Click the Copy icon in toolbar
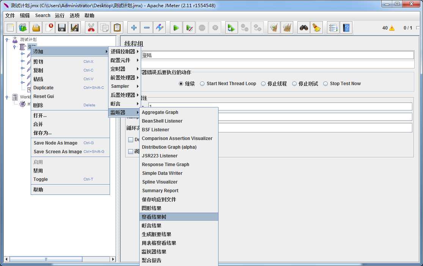Screen dimensions: 423x266 pyautogui.click(x=104, y=28)
